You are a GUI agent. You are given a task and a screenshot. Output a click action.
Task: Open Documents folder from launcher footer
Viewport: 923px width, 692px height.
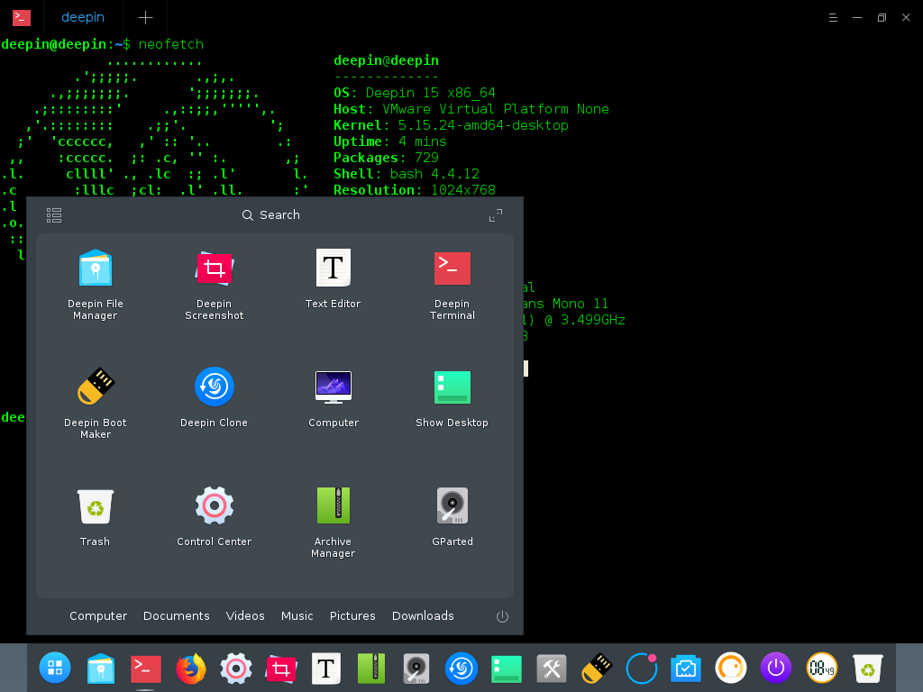[177, 616]
